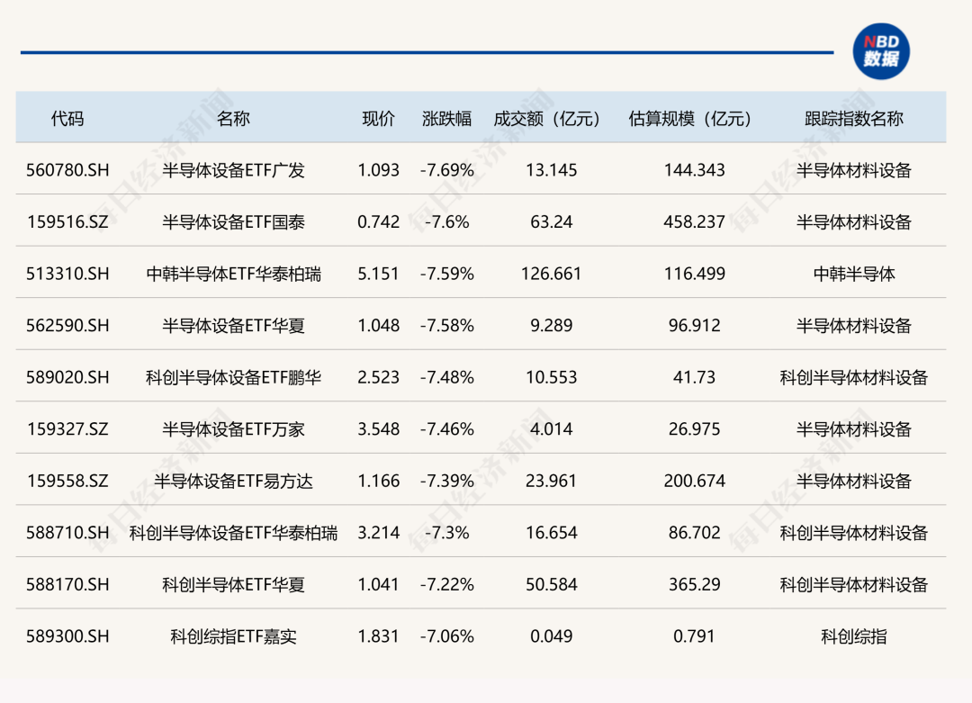
Task: Click estimated scale 144.343
Action: tap(694, 170)
